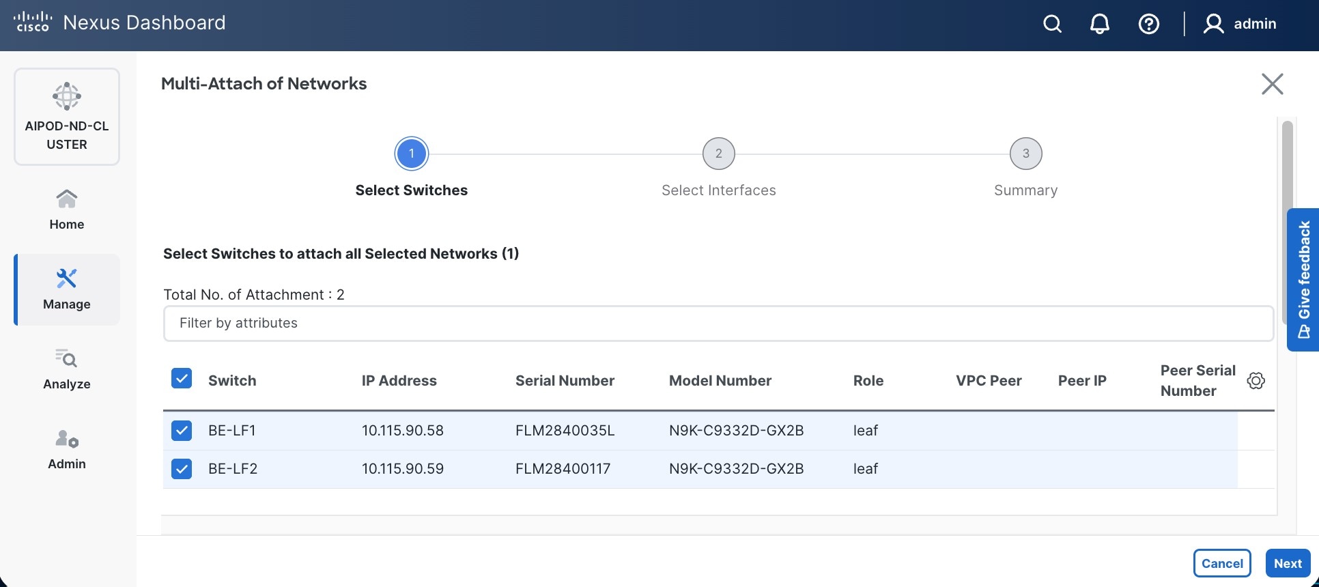Click the Cisco logo
The height and width of the screenshot is (587, 1319).
point(33,23)
